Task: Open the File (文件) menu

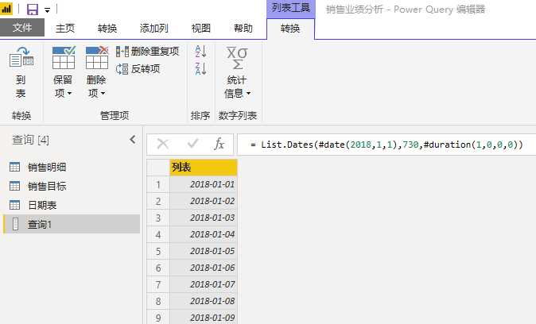Action: pyautogui.click(x=22, y=28)
